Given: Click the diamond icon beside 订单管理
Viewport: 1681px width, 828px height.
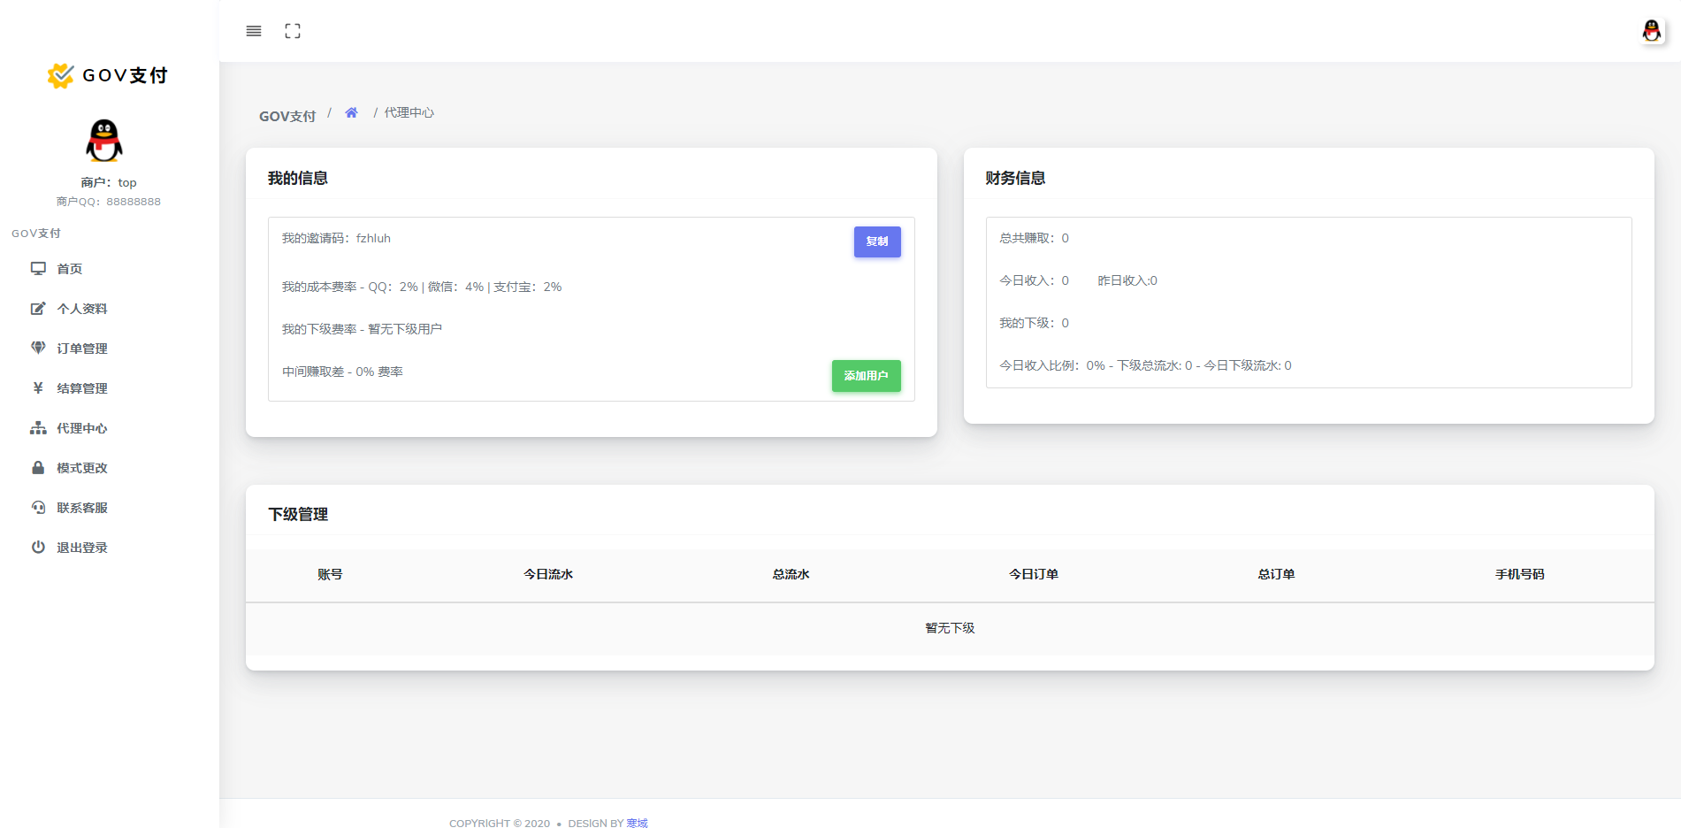Looking at the screenshot, I should pos(38,349).
